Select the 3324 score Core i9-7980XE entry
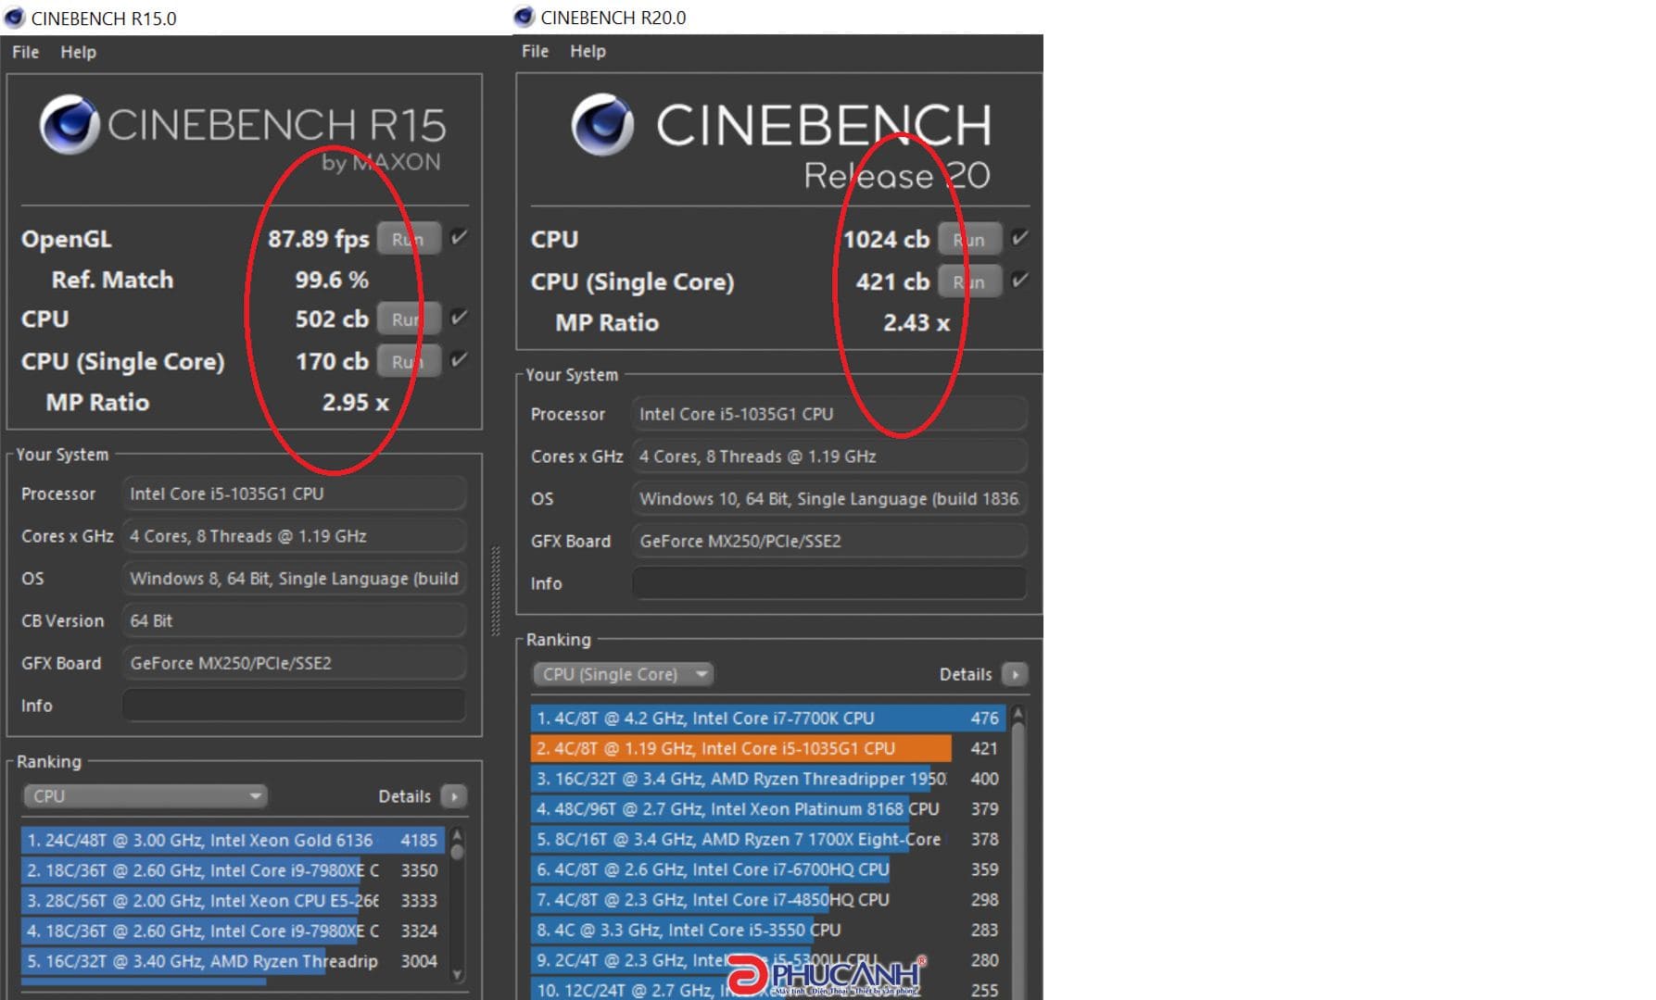The image size is (1656, 1000). 232,931
